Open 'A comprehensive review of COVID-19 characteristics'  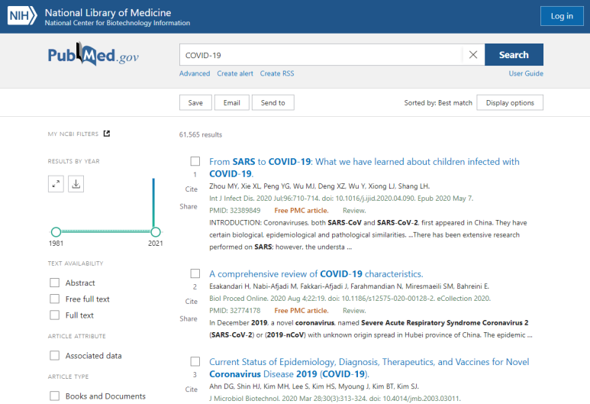pos(316,273)
